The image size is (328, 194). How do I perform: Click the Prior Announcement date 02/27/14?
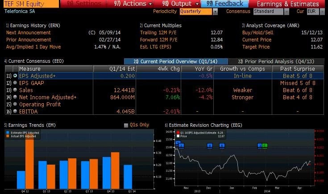[110, 40]
